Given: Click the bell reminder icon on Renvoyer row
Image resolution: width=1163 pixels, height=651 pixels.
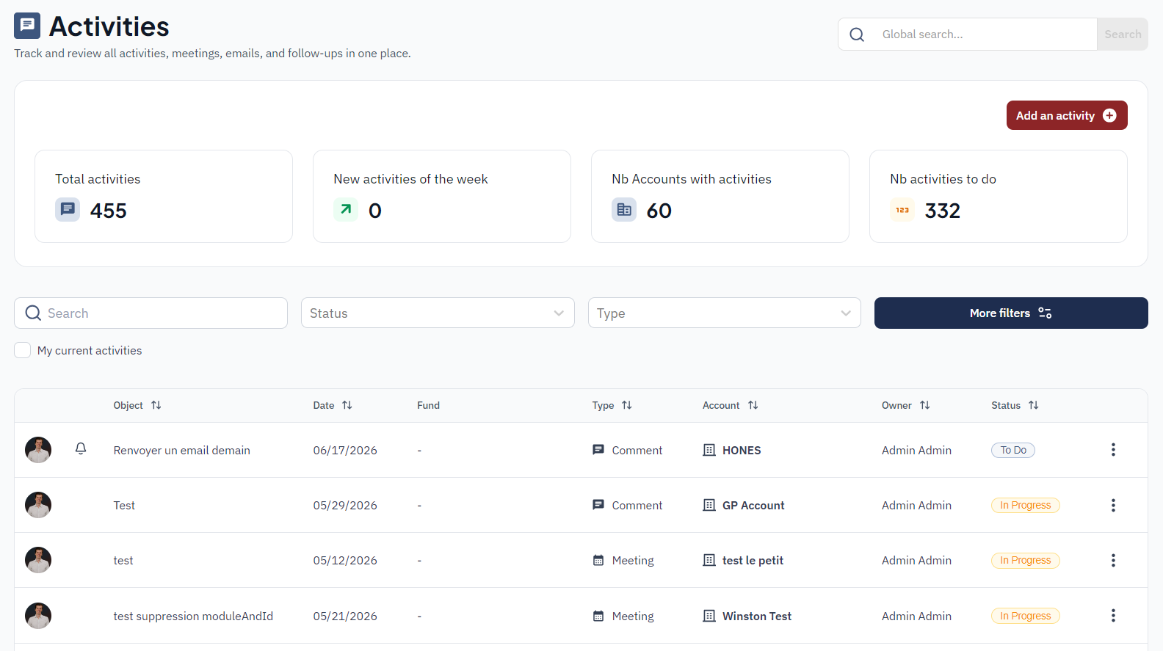Looking at the screenshot, I should [81, 448].
